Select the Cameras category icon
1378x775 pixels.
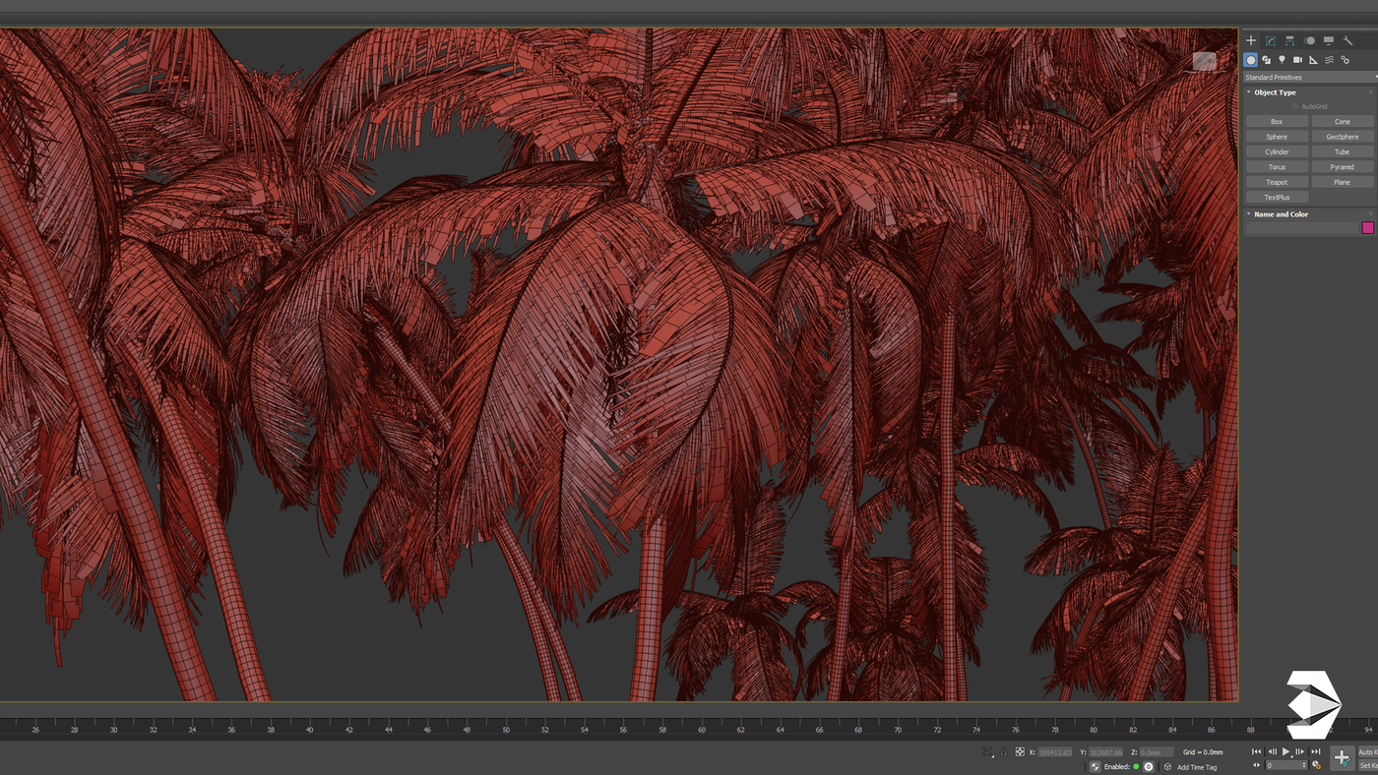coord(1297,60)
